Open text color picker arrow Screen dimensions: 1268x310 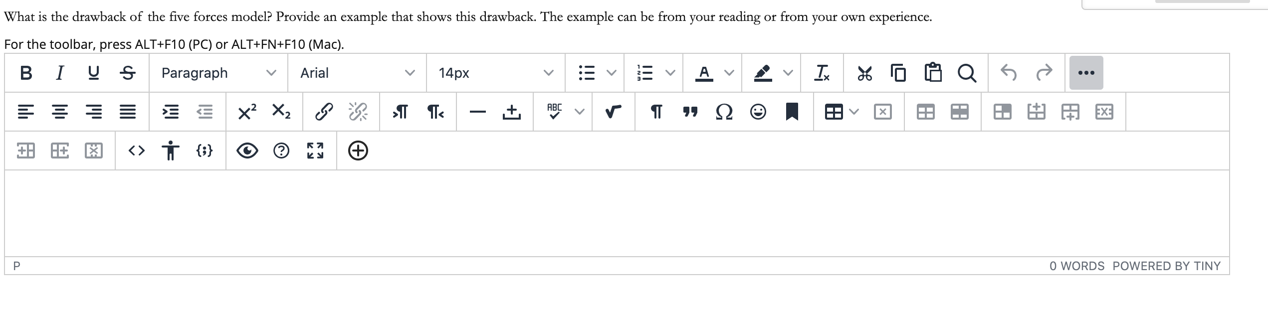coord(729,73)
